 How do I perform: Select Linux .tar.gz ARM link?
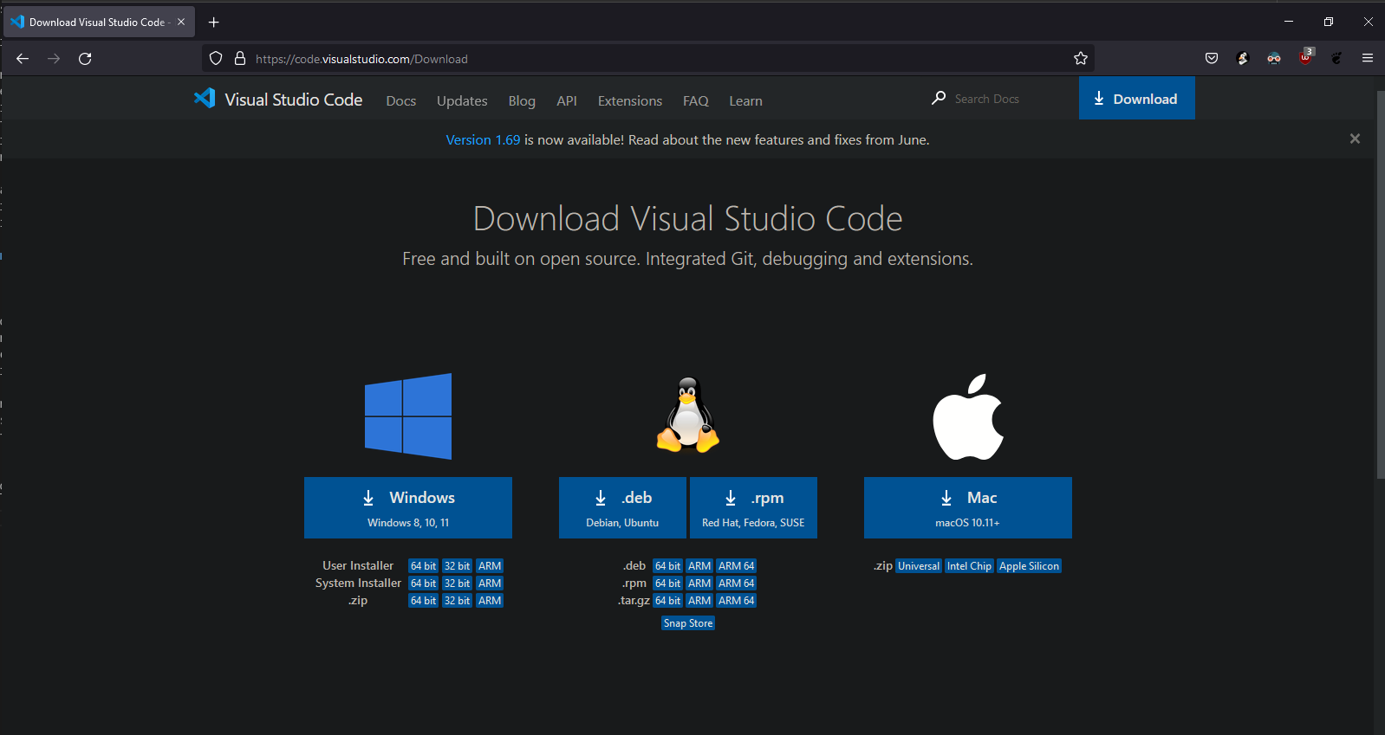coord(699,601)
